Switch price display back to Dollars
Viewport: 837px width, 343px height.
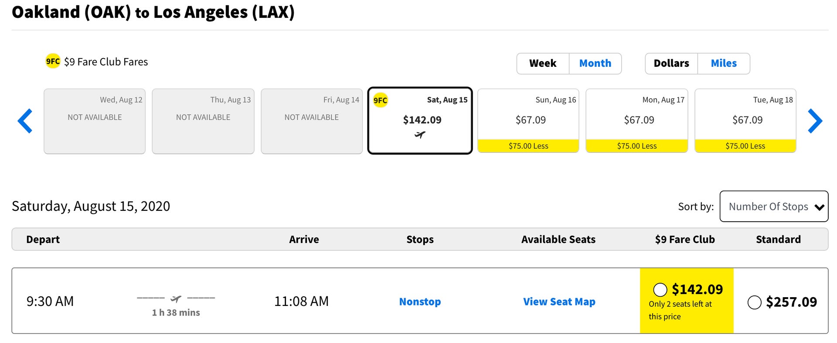[x=671, y=63]
